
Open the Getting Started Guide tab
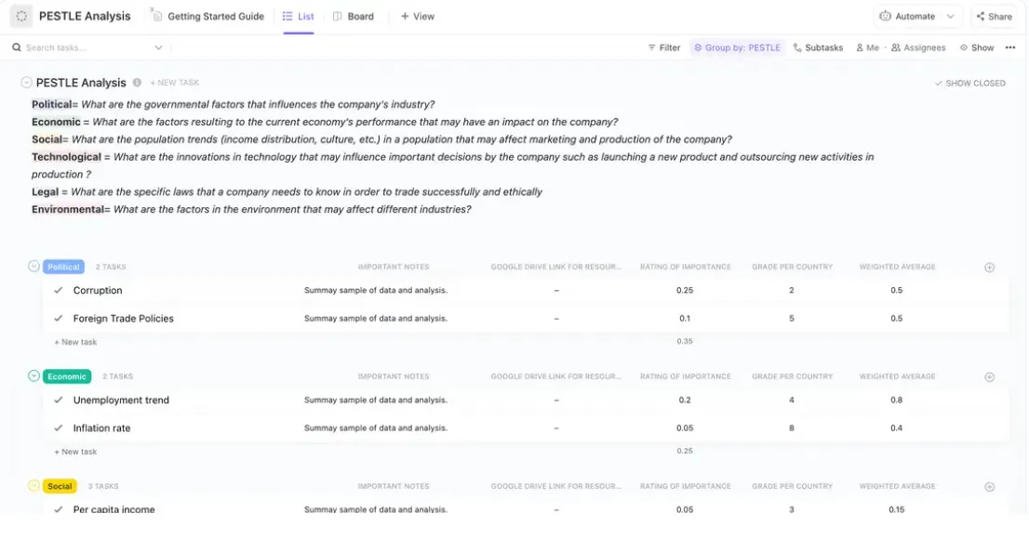(x=207, y=17)
